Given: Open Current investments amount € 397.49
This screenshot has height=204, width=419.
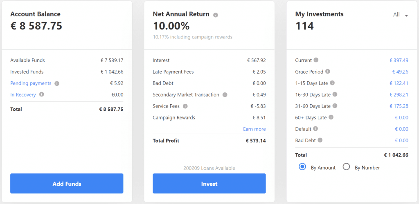Looking at the screenshot, I should click(x=399, y=61).
